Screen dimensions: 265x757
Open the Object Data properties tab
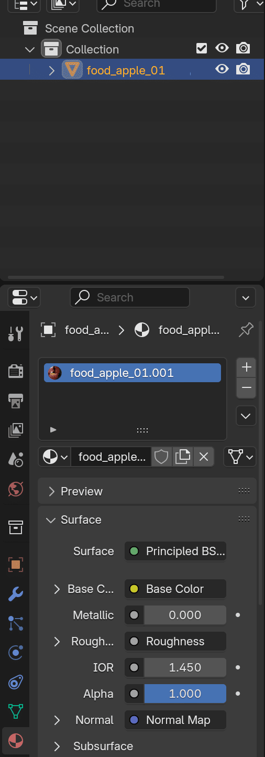click(x=16, y=711)
